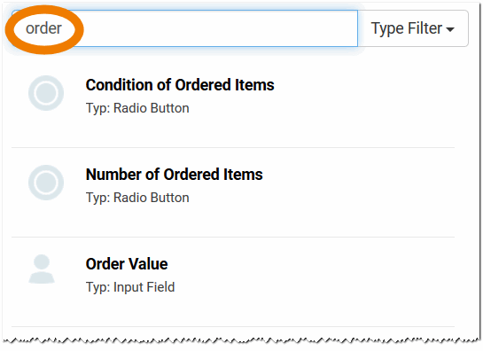Open the Type Filter dropdown
The width and height of the screenshot is (483, 351).
pos(413,28)
